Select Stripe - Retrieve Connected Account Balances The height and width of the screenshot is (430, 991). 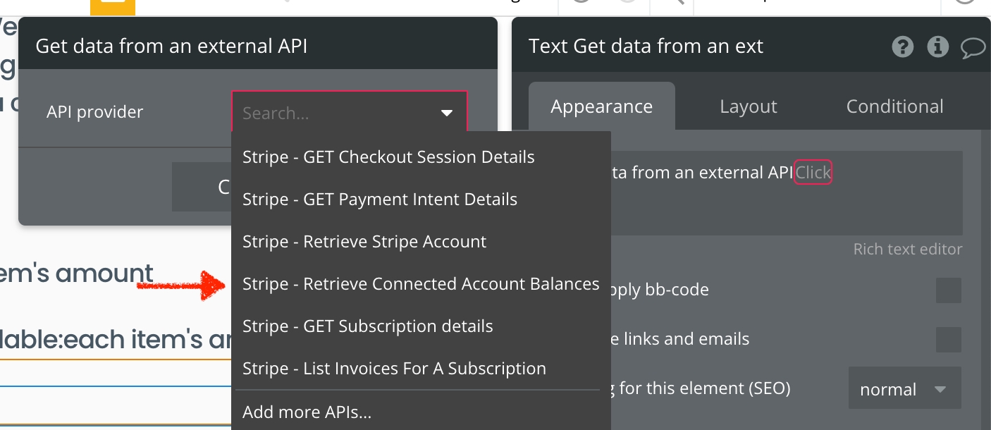pos(421,284)
